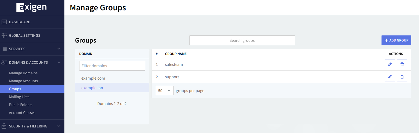This screenshot has height=133, width=419.
Task: Go to Mailing Lists page
Action: click(19, 97)
